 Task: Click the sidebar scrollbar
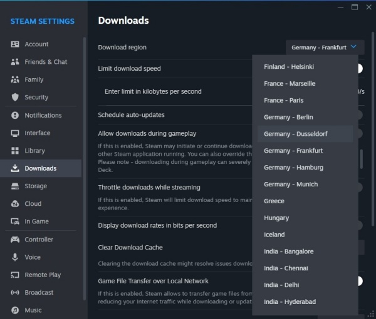[84, 168]
